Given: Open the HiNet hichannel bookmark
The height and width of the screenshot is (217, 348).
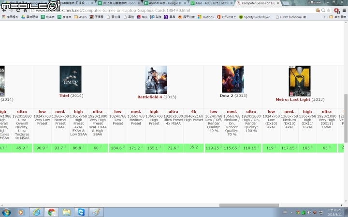Looking at the screenshot, I should pyautogui.click(x=291, y=17).
